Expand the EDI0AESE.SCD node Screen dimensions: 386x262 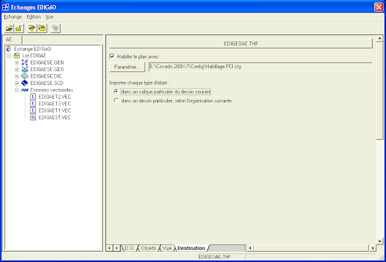[17, 83]
